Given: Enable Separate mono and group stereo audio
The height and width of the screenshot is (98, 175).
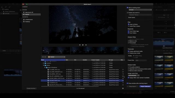Looking at the screenshot, I should (128, 69).
